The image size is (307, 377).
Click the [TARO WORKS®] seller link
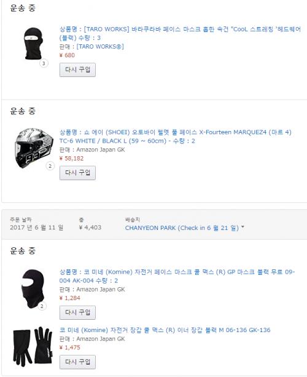coord(100,46)
